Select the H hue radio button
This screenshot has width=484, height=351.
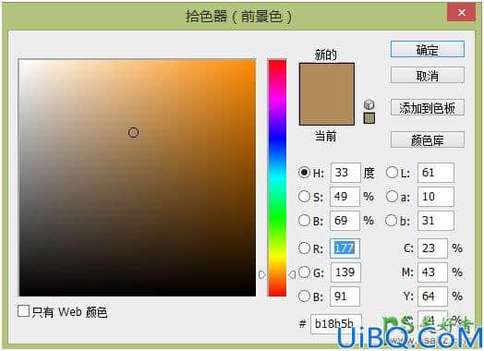coord(305,172)
